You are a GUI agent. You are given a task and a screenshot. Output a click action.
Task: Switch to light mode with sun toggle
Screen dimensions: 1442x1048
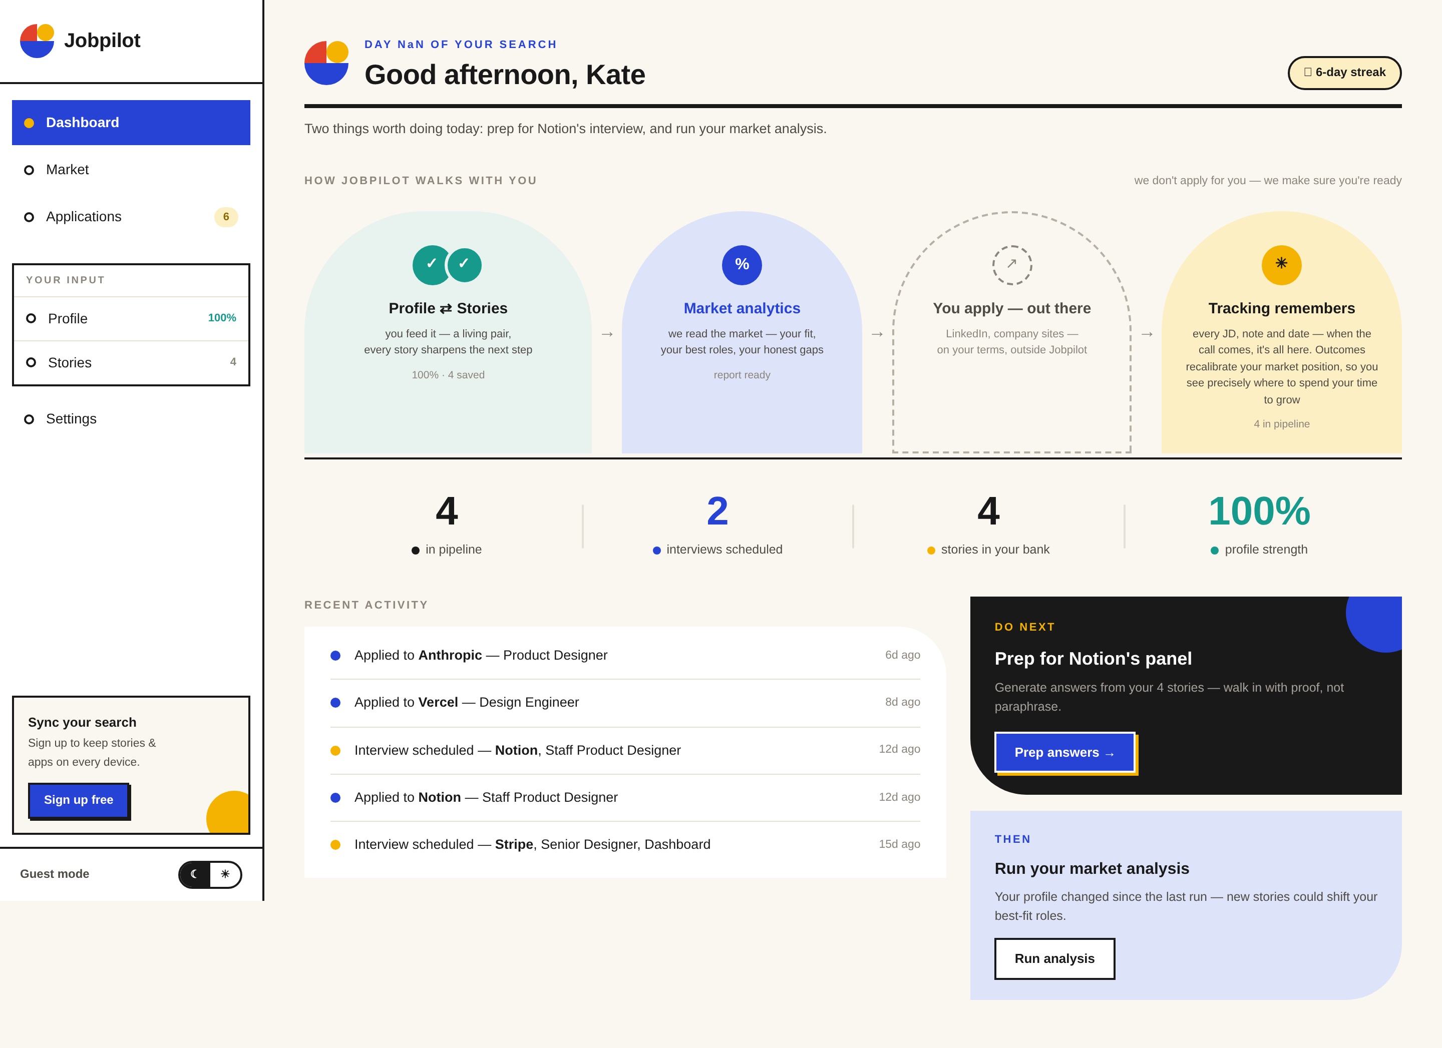[225, 874]
